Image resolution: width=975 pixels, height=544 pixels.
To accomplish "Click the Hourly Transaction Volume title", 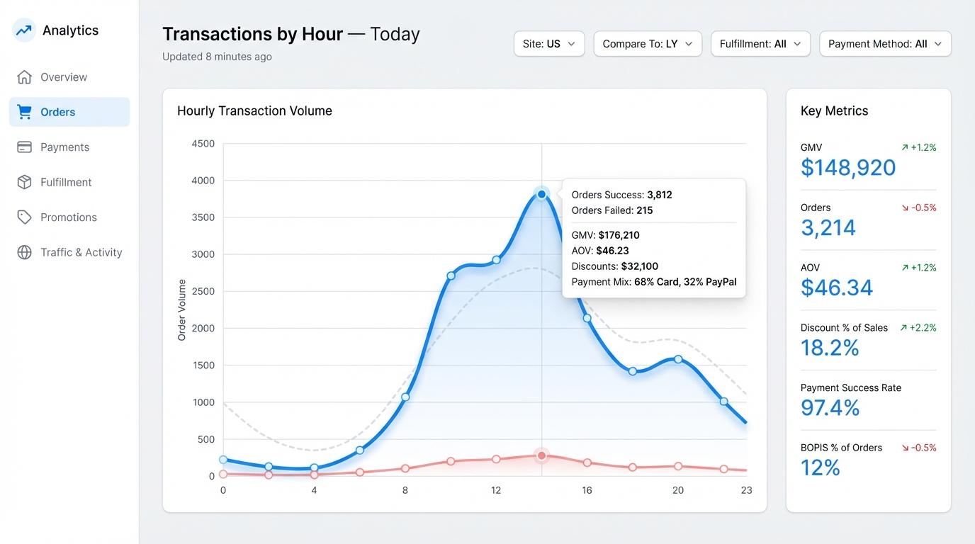I will [254, 110].
